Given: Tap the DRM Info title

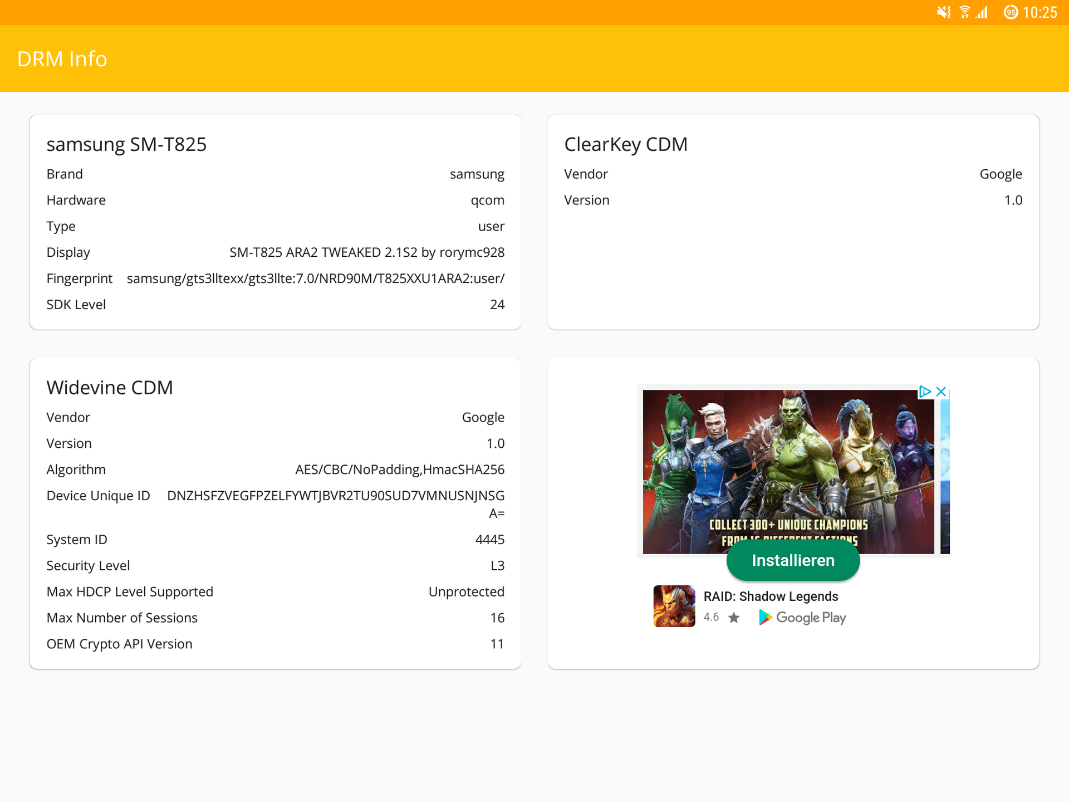Looking at the screenshot, I should click(x=62, y=59).
